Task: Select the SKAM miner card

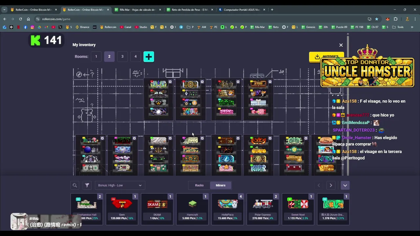Action: tap(157, 209)
